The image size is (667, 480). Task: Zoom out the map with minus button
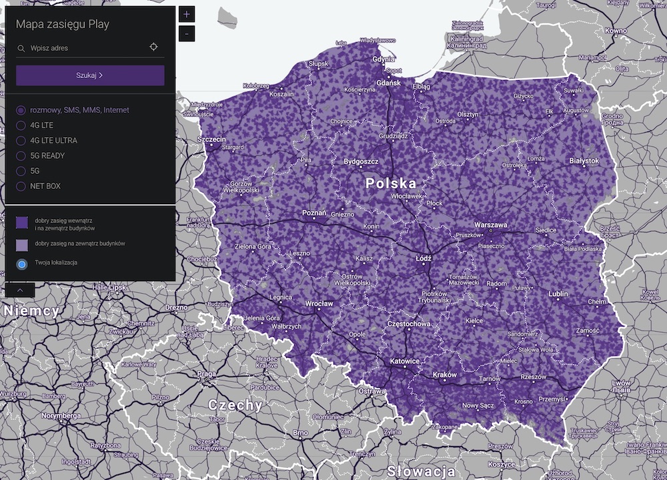[x=186, y=33]
